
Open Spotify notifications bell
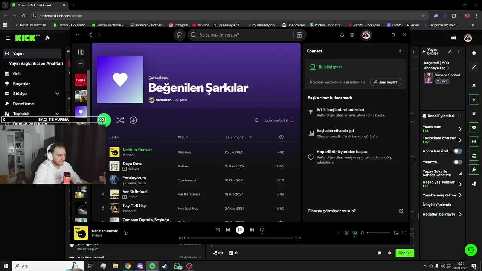tap(342, 35)
